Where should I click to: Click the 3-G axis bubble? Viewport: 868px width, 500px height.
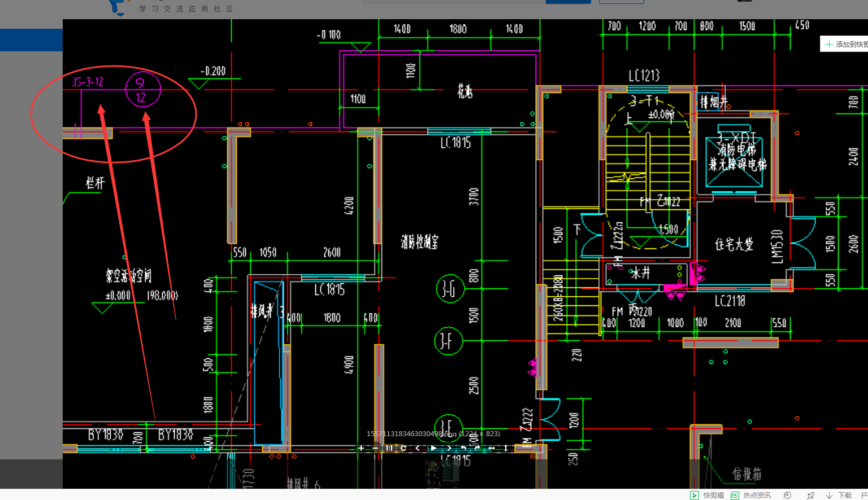450,290
